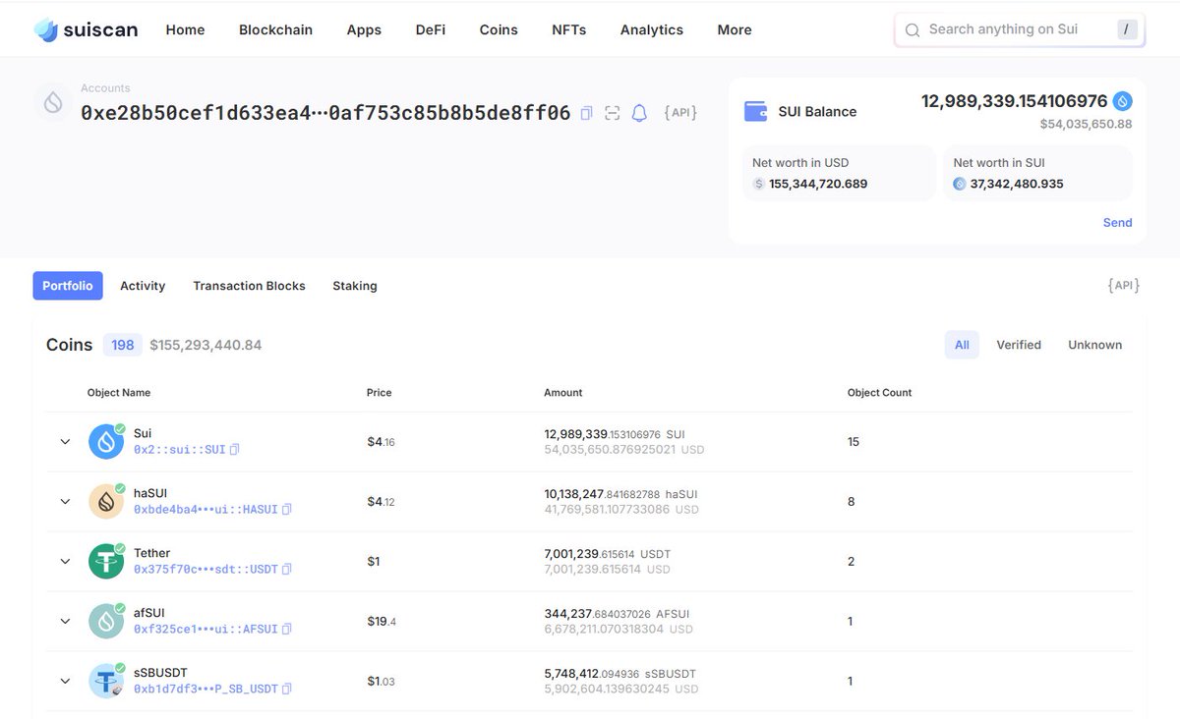Open the 0x375f70c•••sdt::USDT link

tap(206, 570)
